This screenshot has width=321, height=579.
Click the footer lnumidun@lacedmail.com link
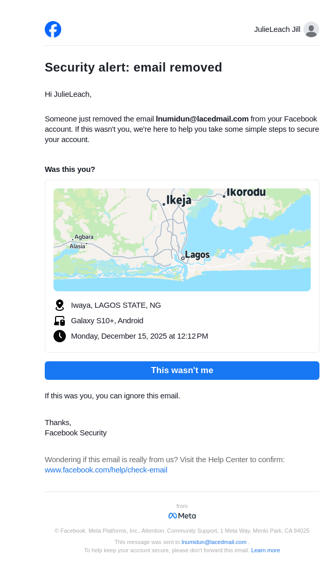(x=214, y=542)
